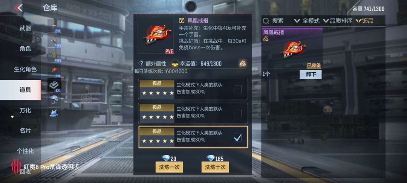Screen dimensions: 407x183
Task: Open the 饰品 category dropdown
Action: click(x=364, y=21)
